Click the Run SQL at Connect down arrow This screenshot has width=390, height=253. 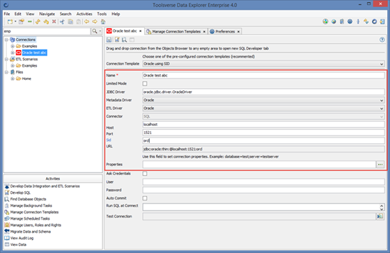tap(382, 209)
